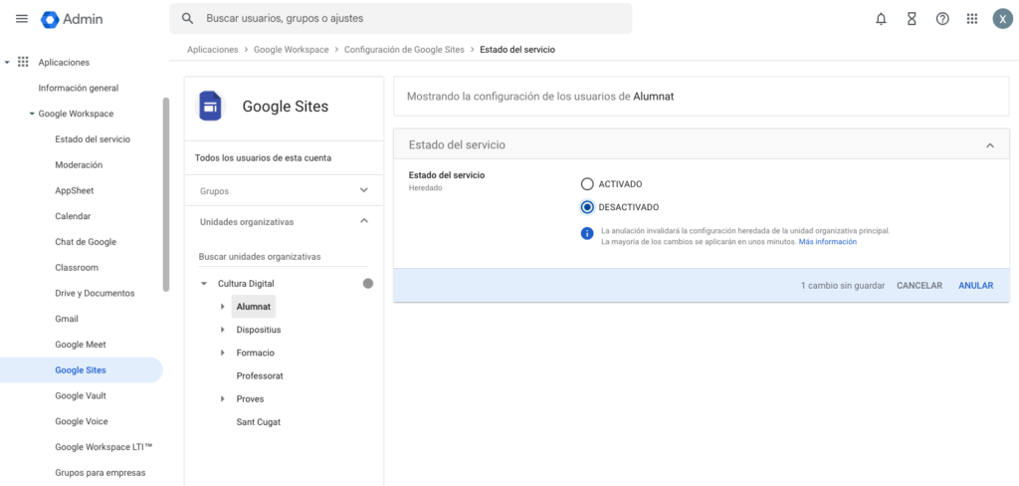Open the Más información link
This screenshot has width=1019, height=486.
827,242
